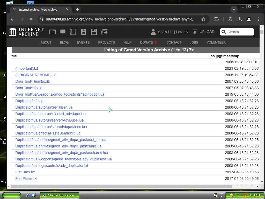
Task: Open a new tab with plus button
Action: coord(78,10)
